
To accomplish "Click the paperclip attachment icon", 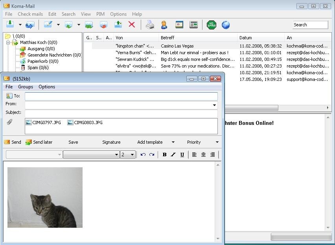I will [x=9, y=122].
